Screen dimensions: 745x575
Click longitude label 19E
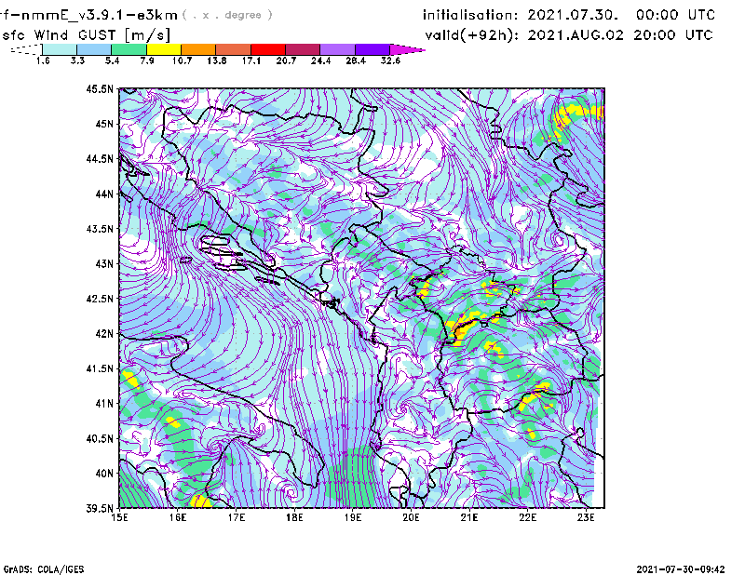coord(353,517)
